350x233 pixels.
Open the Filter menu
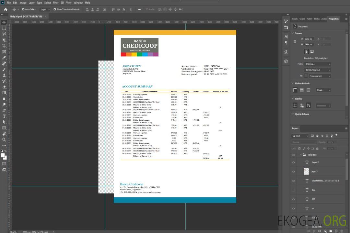(x=56, y=3)
